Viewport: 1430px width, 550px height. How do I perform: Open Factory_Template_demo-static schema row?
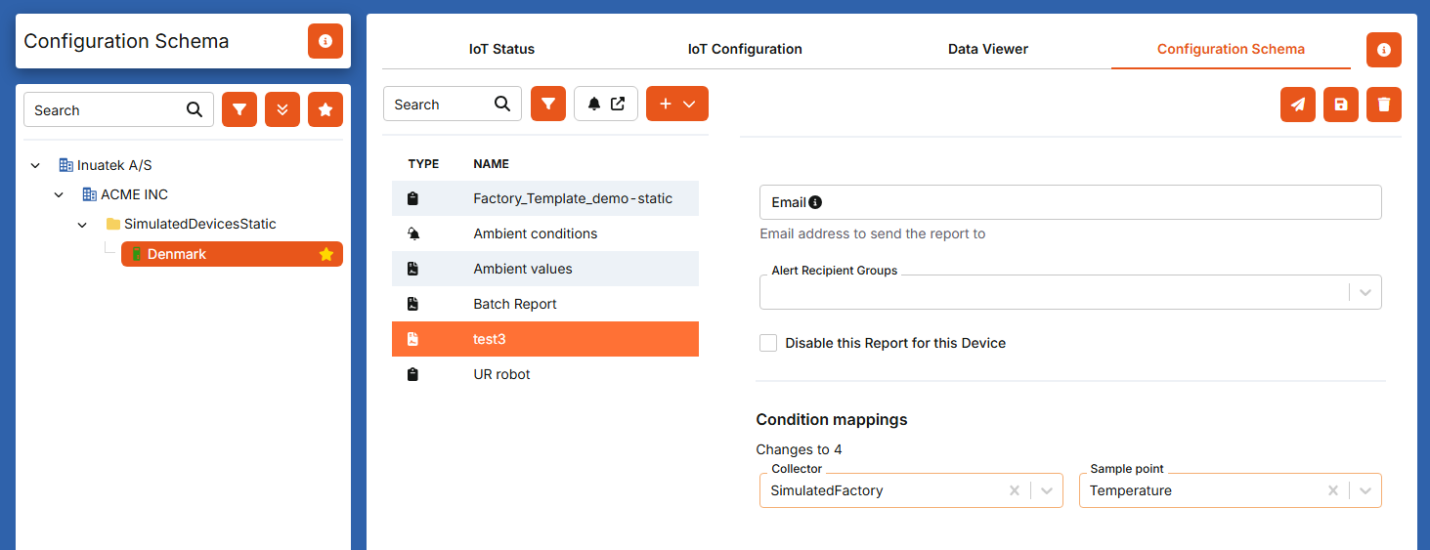(x=545, y=198)
